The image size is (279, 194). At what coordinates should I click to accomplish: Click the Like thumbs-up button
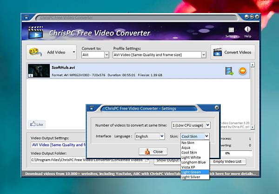pyautogui.click(x=36, y=124)
